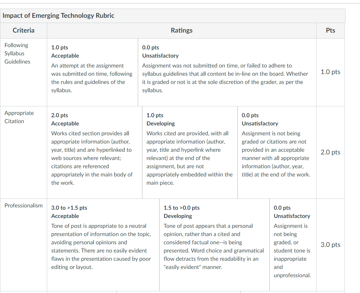Viewport: 360px width, 293px height.
Task: Select the Professionalism criterion
Action: click(23, 206)
